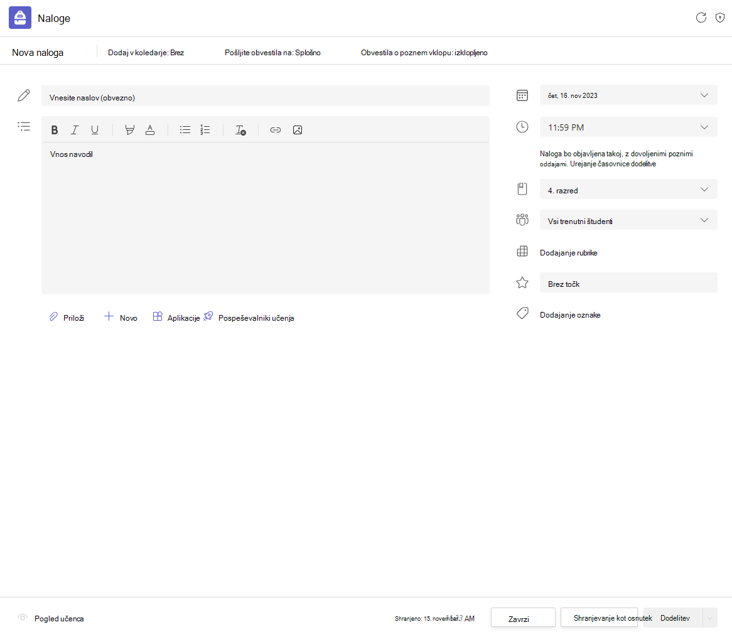This screenshot has width=732, height=632.
Task: Clear text formatting
Action: (240, 130)
